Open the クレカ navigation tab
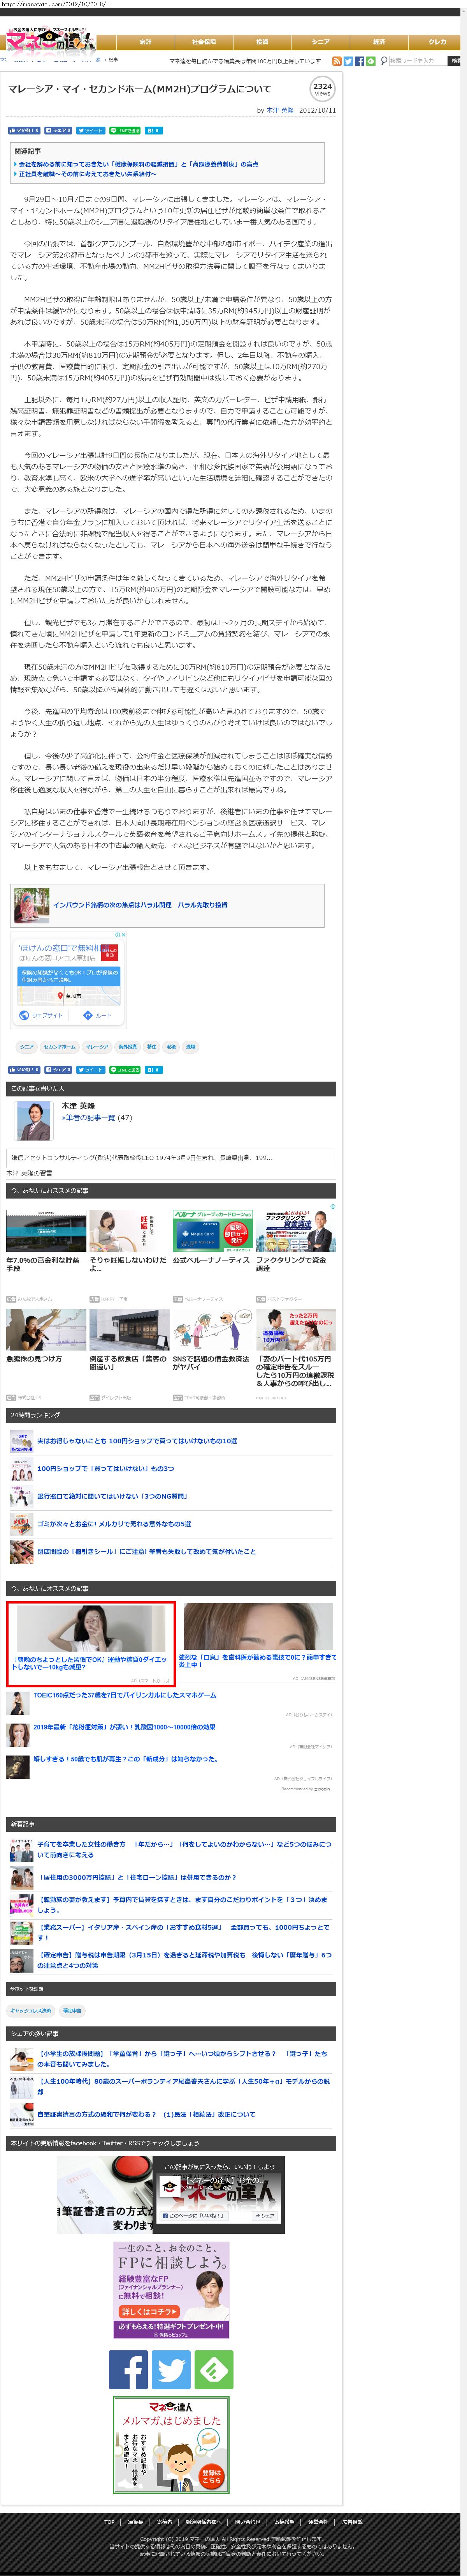This screenshot has height=2576, width=467. click(437, 42)
